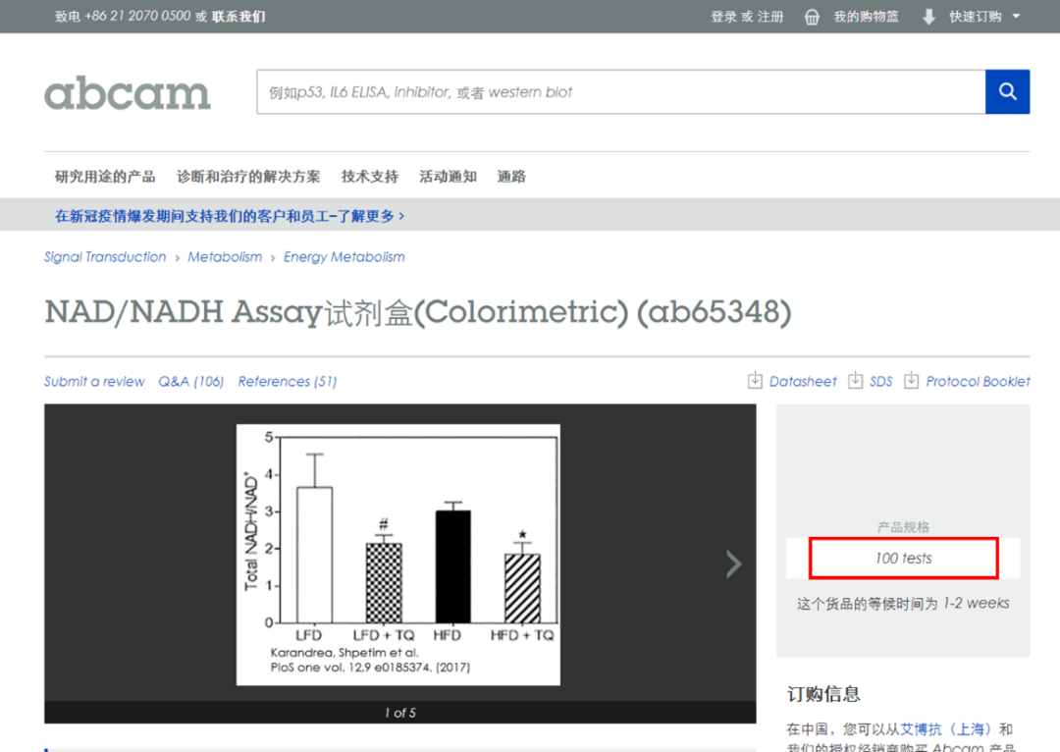
Task: Open the 技术支持 menu
Action: coord(370,177)
